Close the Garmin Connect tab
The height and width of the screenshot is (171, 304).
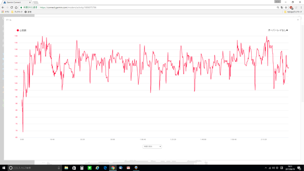coord(30,2)
